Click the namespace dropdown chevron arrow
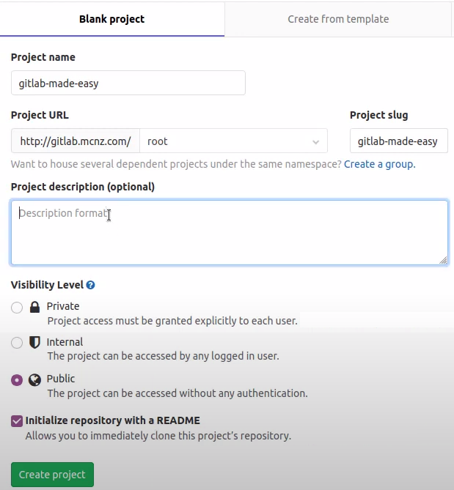This screenshot has height=490, width=454. point(315,142)
